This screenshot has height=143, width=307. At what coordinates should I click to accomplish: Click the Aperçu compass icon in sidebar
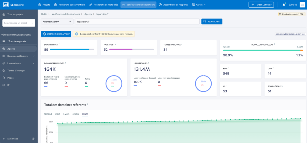[4, 49]
